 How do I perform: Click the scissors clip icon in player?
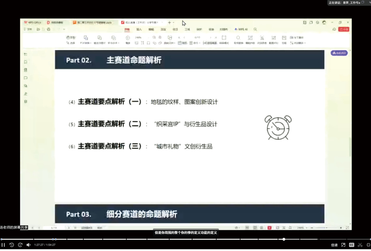click(x=360, y=245)
